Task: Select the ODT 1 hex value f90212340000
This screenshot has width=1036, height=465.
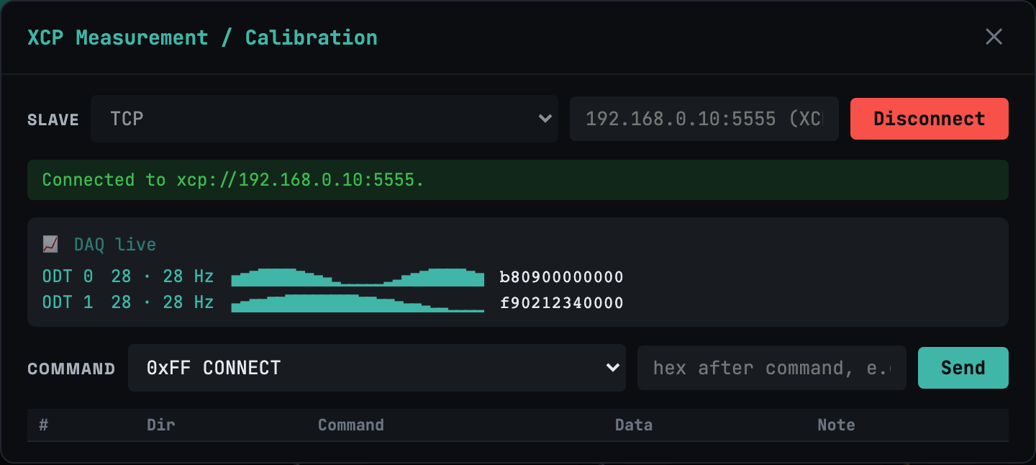Action: click(562, 303)
